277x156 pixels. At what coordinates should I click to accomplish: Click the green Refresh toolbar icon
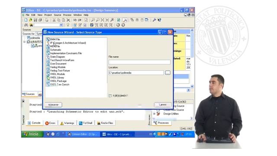tap(119, 20)
